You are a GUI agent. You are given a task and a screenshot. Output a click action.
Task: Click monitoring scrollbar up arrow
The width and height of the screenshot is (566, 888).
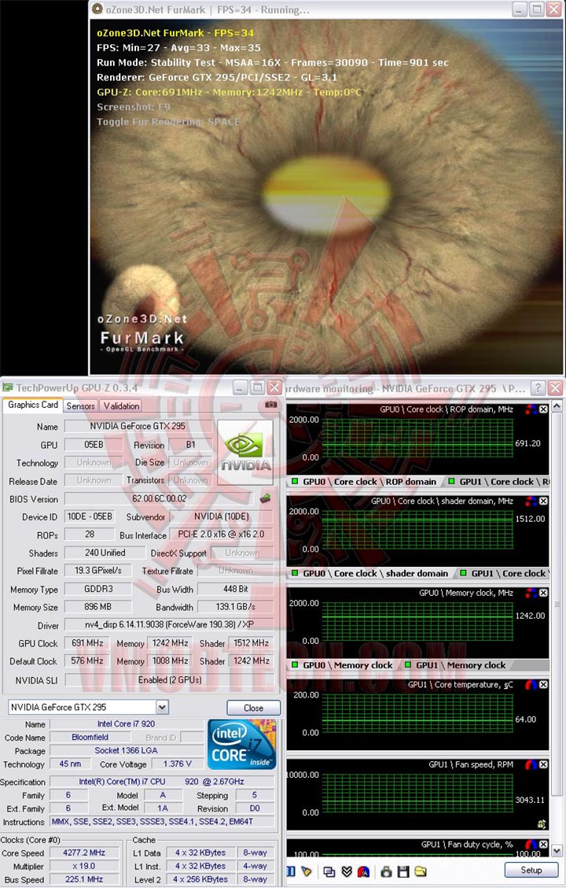point(557,406)
